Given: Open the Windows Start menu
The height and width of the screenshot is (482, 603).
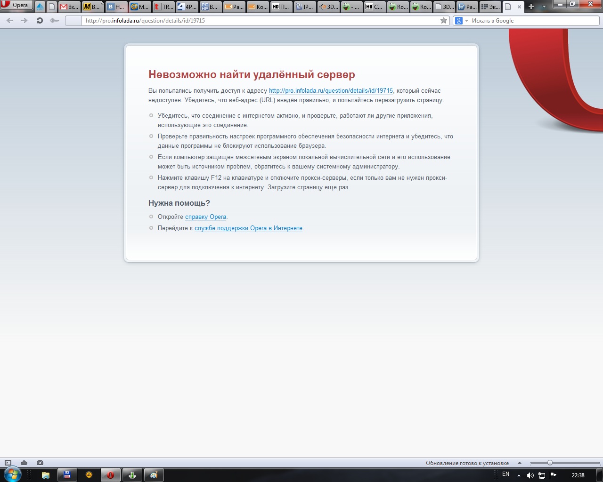Looking at the screenshot, I should pyautogui.click(x=13, y=474).
